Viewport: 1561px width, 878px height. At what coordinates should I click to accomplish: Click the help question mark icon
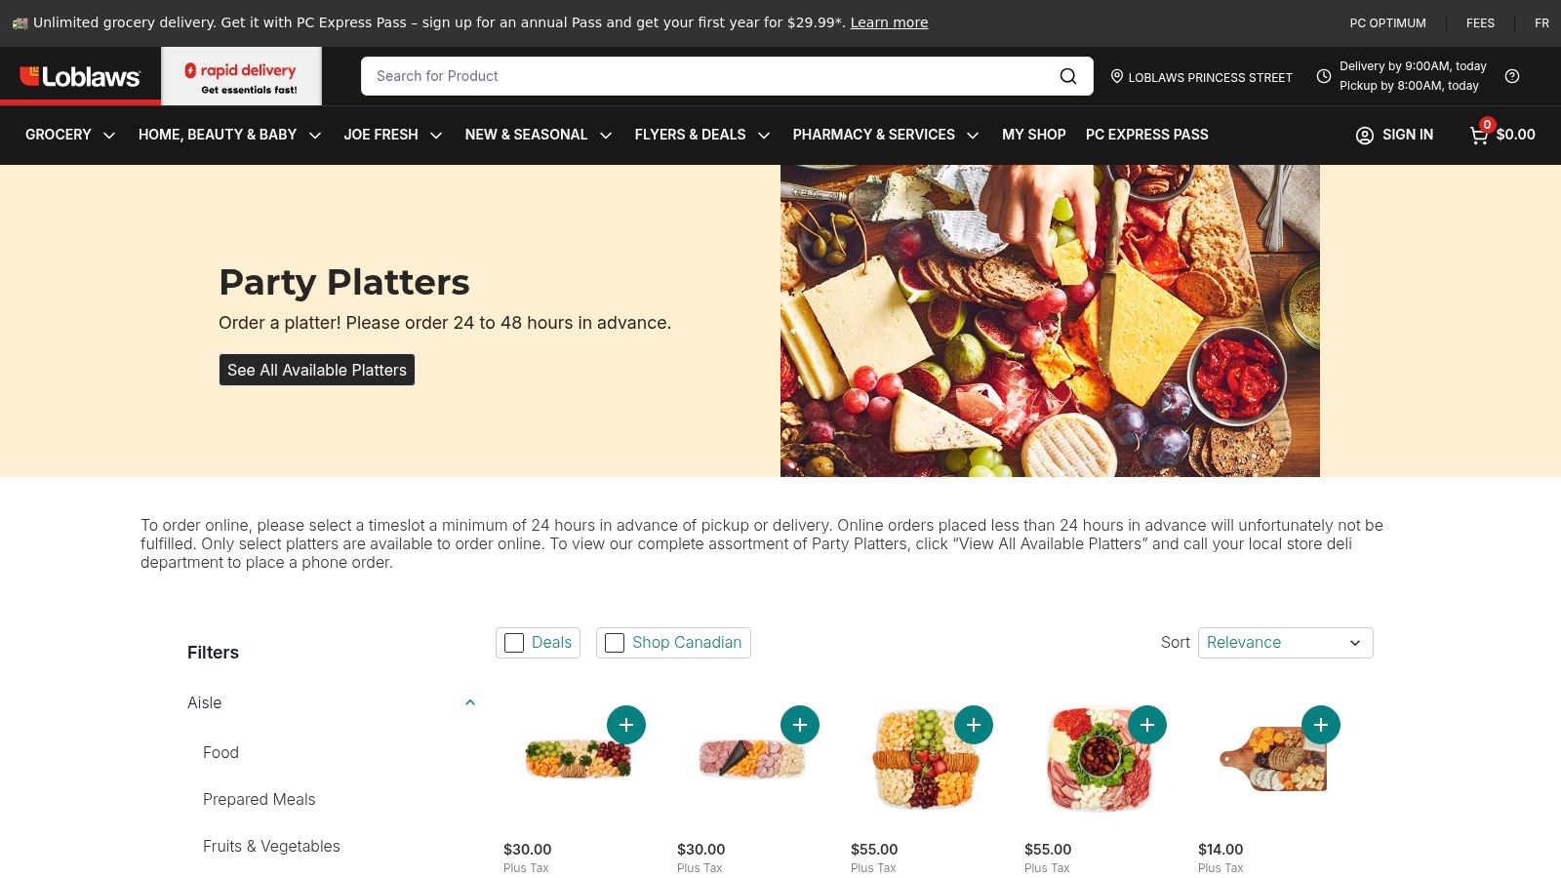(x=1512, y=76)
